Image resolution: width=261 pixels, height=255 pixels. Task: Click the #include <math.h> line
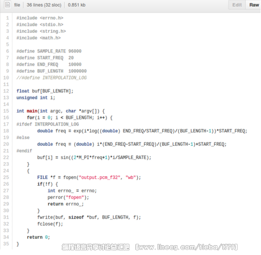click(x=38, y=38)
